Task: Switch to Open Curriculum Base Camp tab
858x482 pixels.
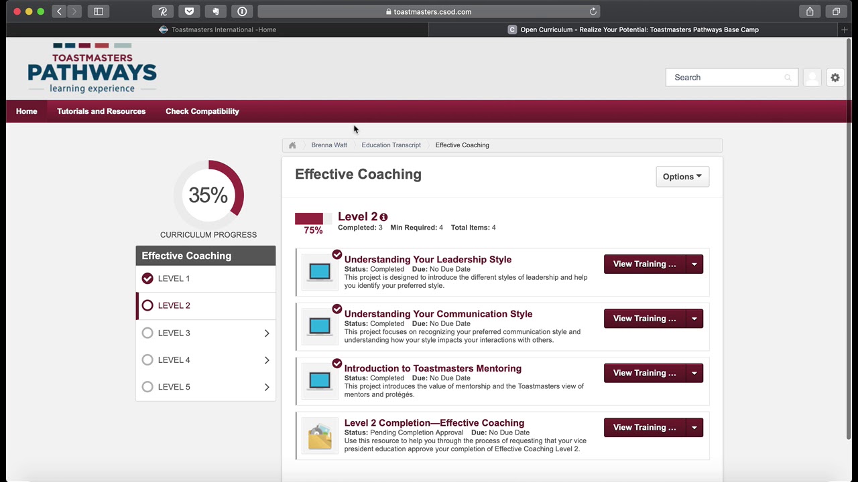Action: point(633,29)
